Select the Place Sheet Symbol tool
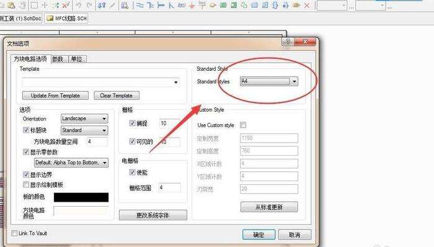This screenshot has height=247, width=434. click(223, 5)
